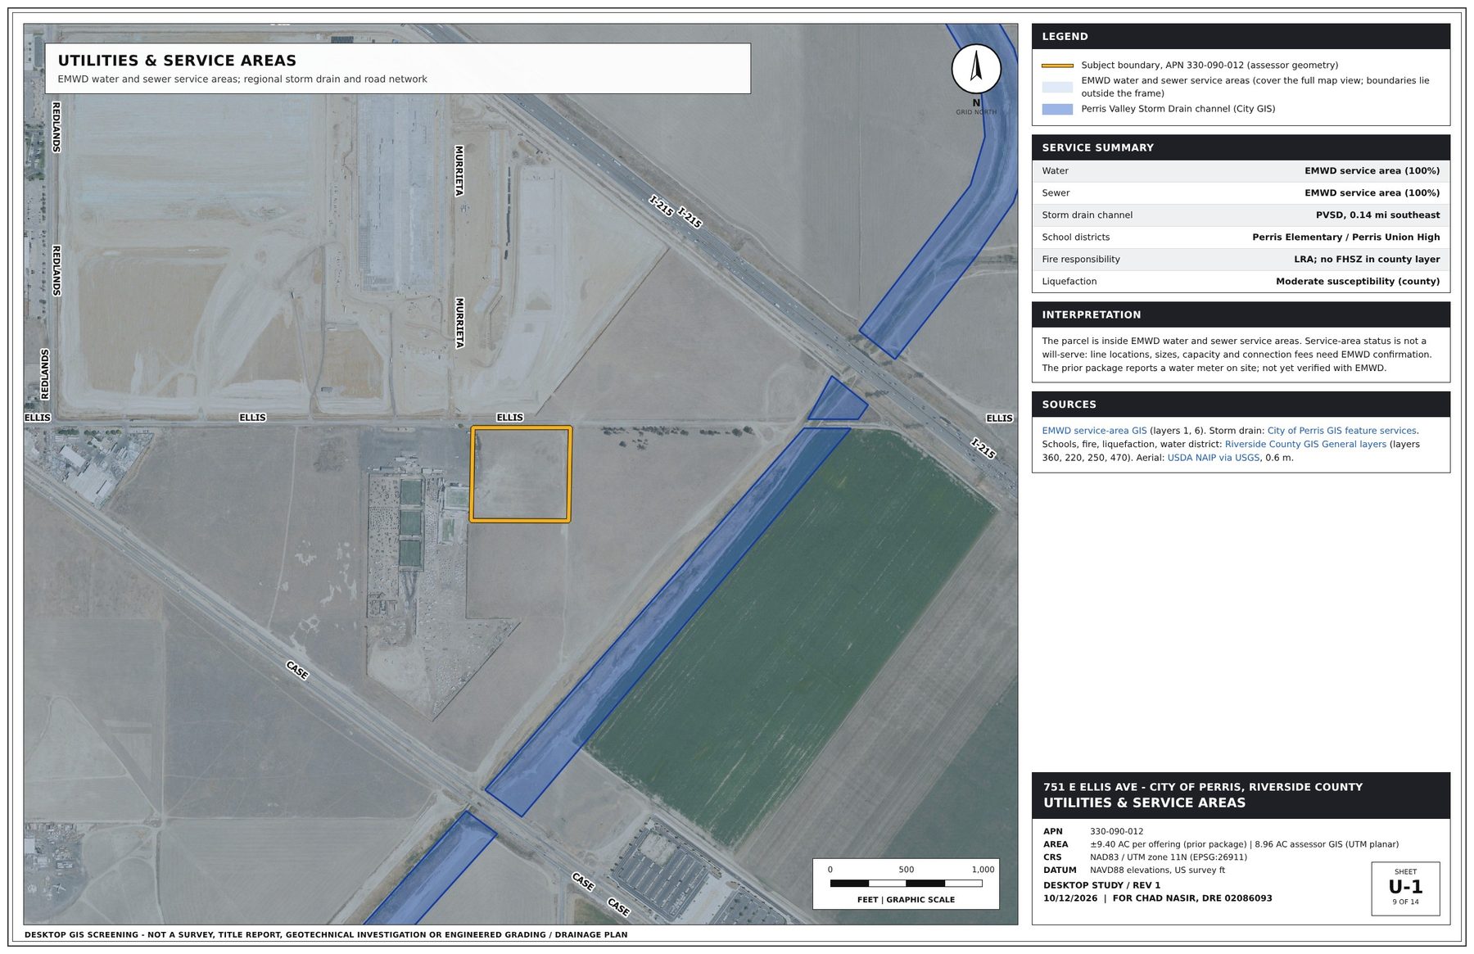
Task: Select the SERVICE SUMMARY header
Action: click(x=1240, y=147)
